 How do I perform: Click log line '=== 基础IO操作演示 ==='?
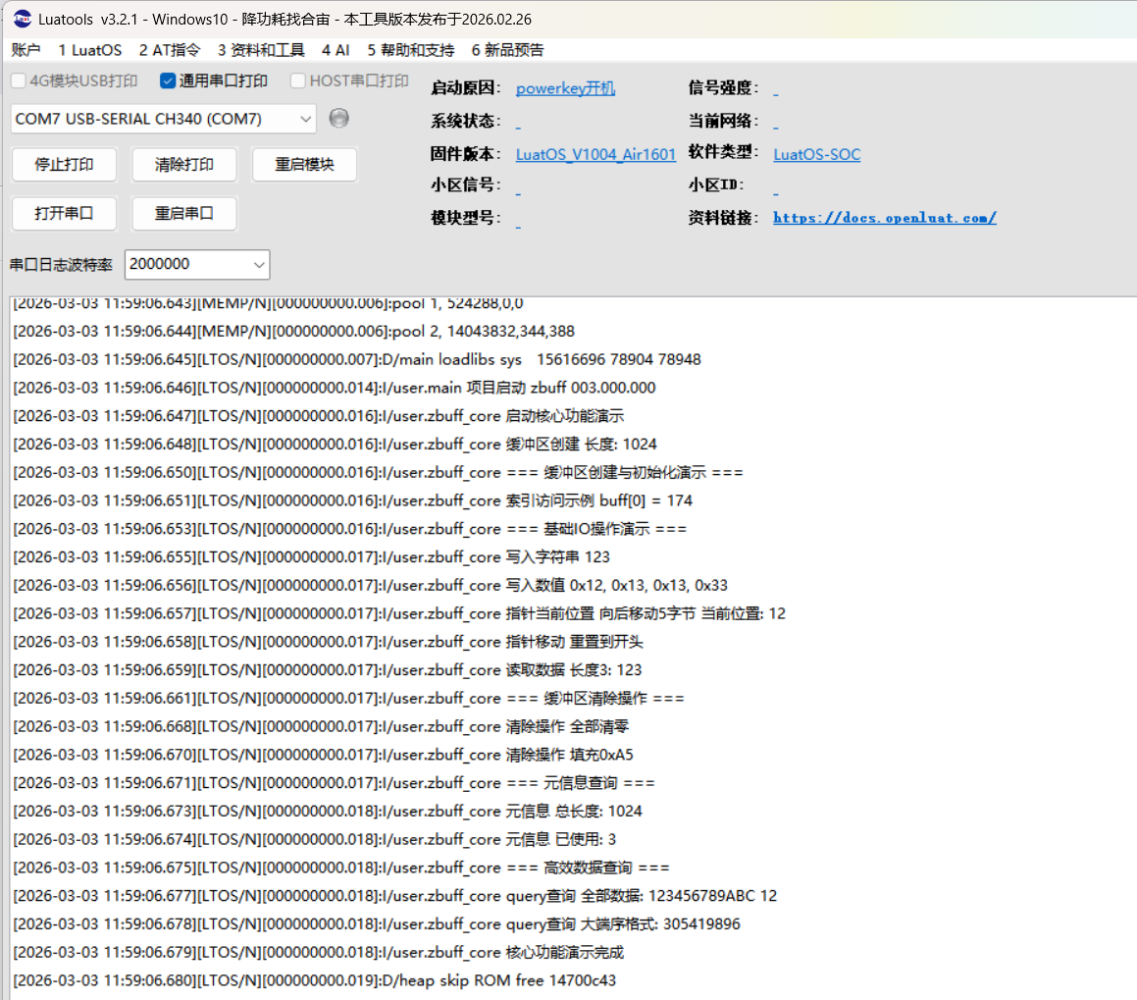coord(349,529)
